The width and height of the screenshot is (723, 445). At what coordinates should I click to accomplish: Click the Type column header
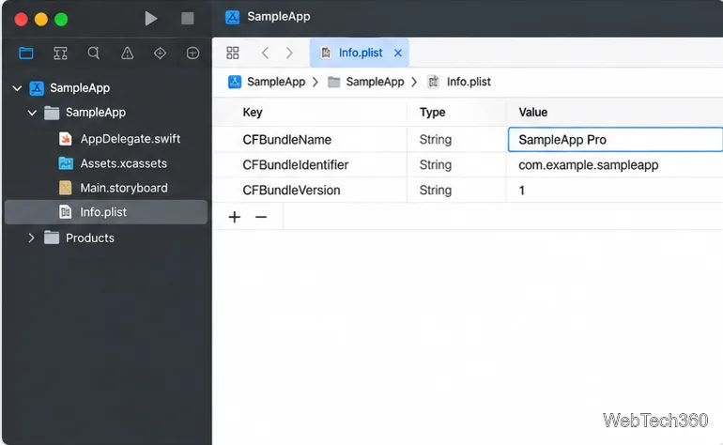tap(433, 112)
